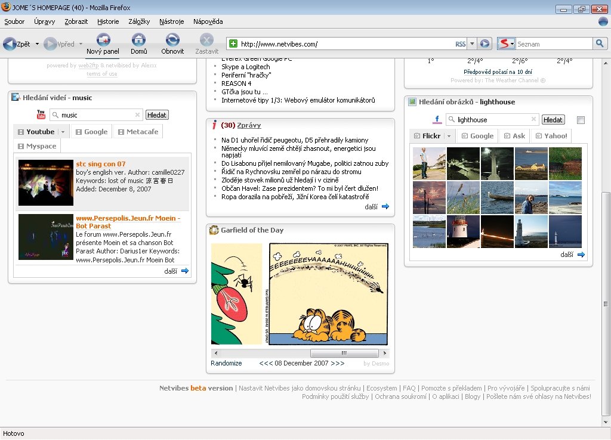Click the blue arrow next to další in Zprávy widget
This screenshot has height=440, width=611.
coord(385,207)
